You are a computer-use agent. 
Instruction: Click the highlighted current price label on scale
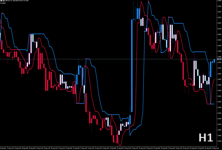pos(219,59)
